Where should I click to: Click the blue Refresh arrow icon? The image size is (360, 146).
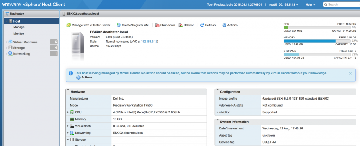(202, 25)
